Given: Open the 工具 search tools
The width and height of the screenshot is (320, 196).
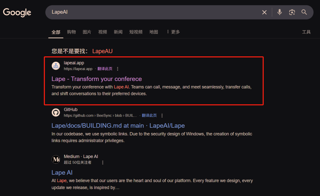Looking at the screenshot, I should 306,32.
